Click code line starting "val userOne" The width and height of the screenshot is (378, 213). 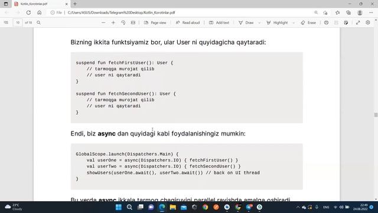pyautogui.click(x=162, y=160)
